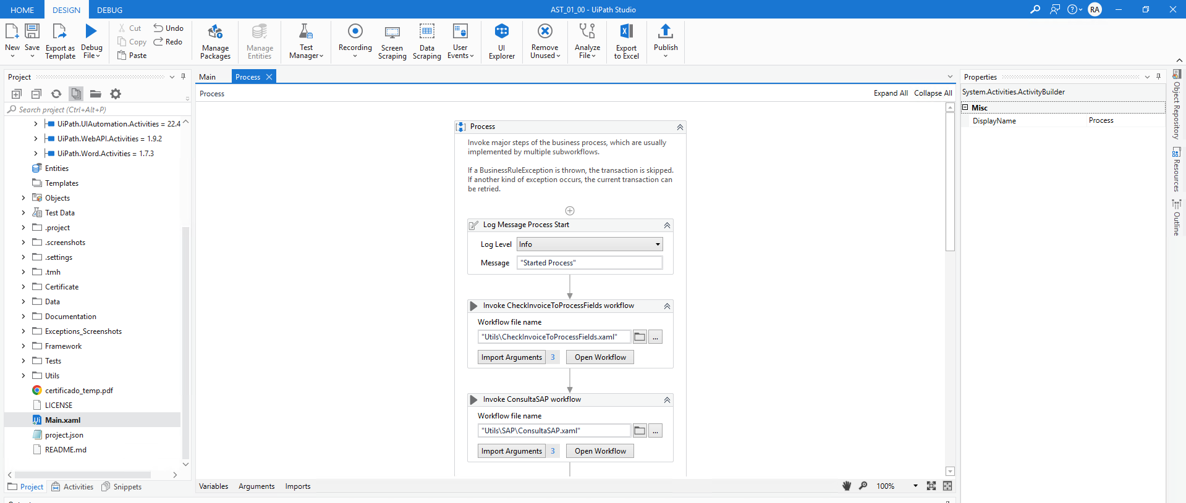Switch to DEBUG ribbon tab
Image resolution: width=1186 pixels, height=503 pixels.
(x=110, y=10)
